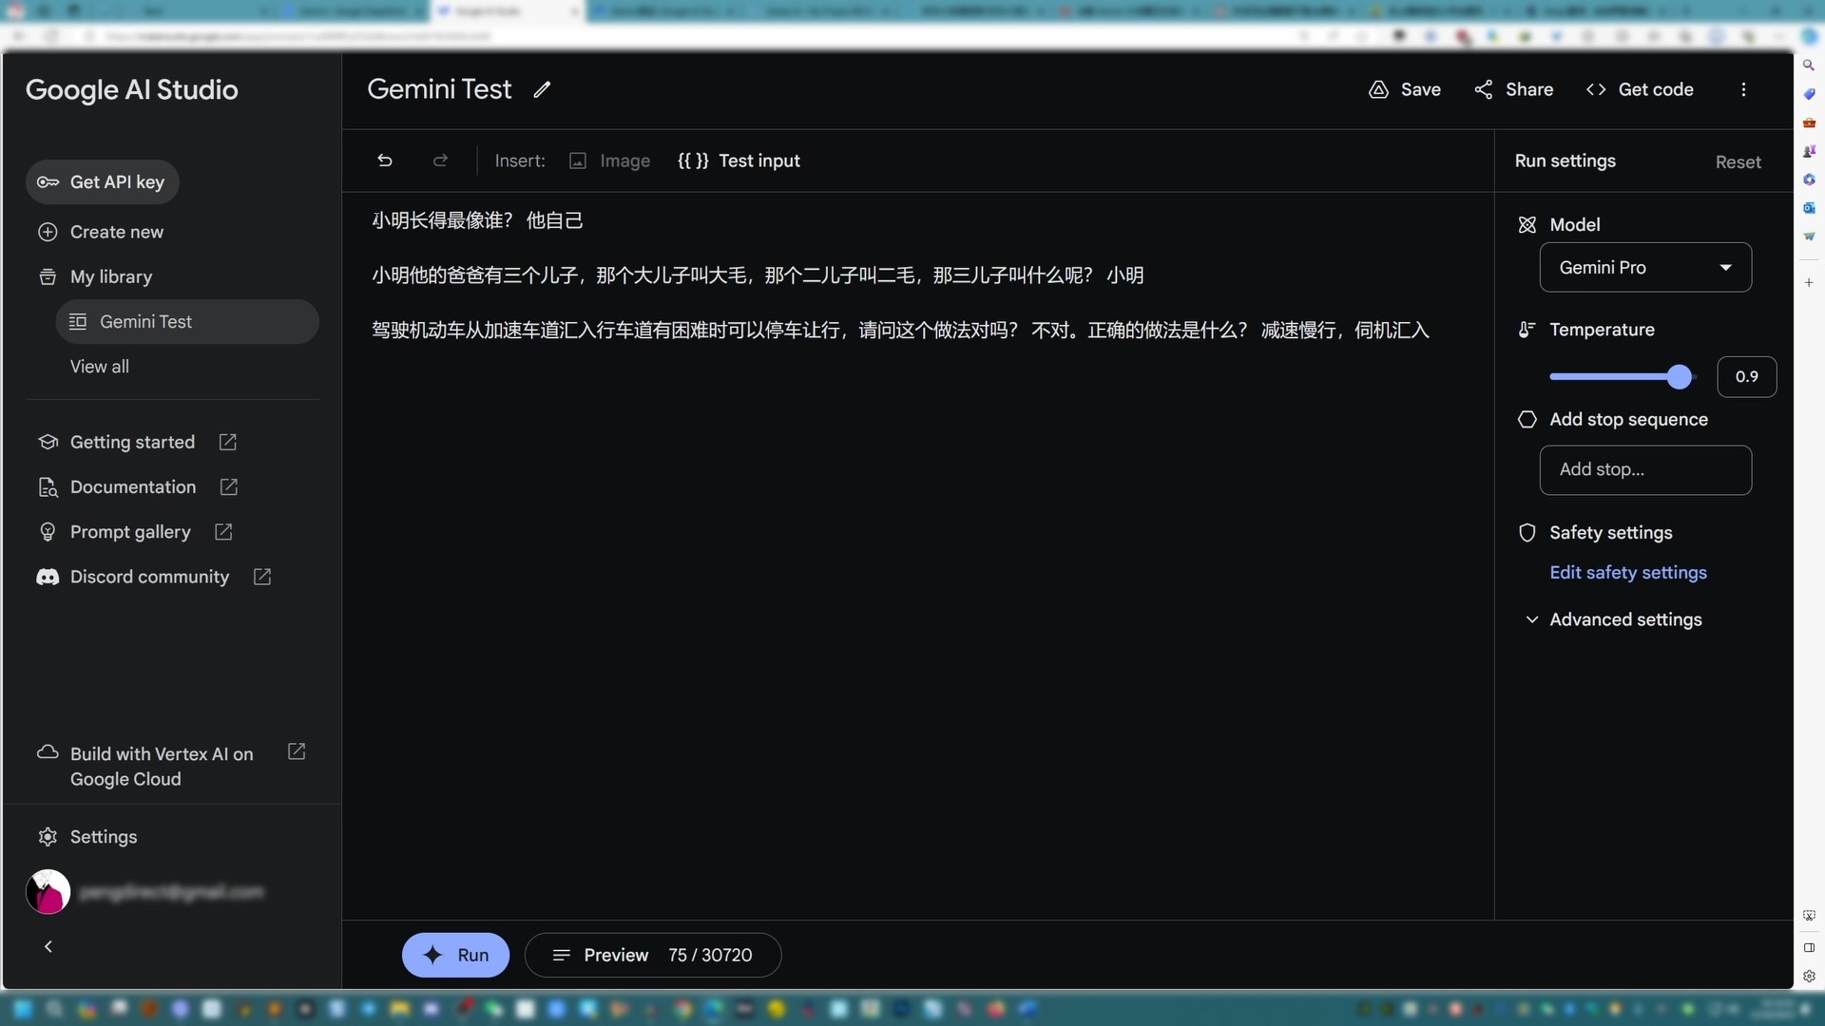
Task: Collapse the left sidebar with the chevron
Action: tap(48, 946)
